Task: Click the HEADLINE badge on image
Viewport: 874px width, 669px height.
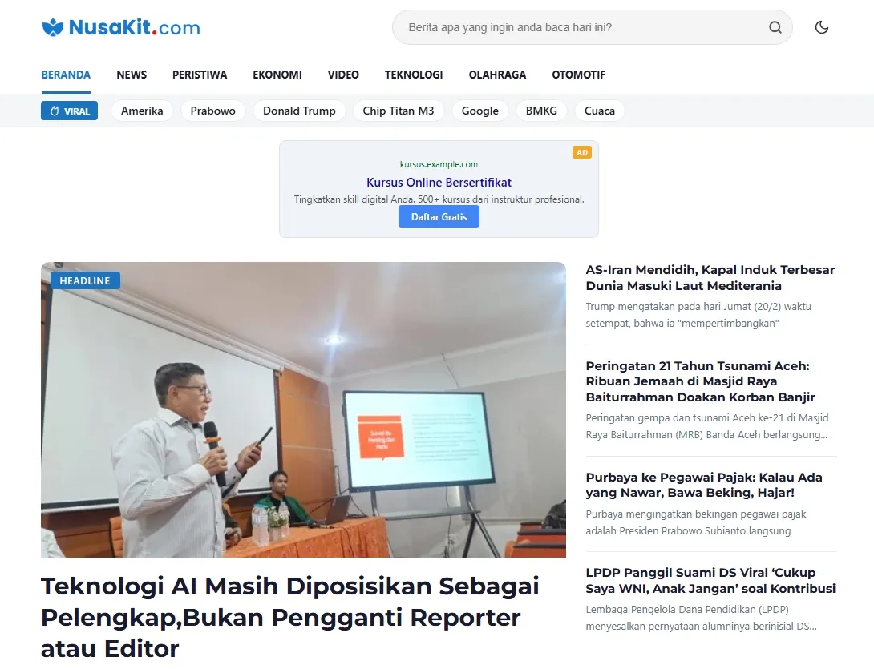Action: click(85, 280)
